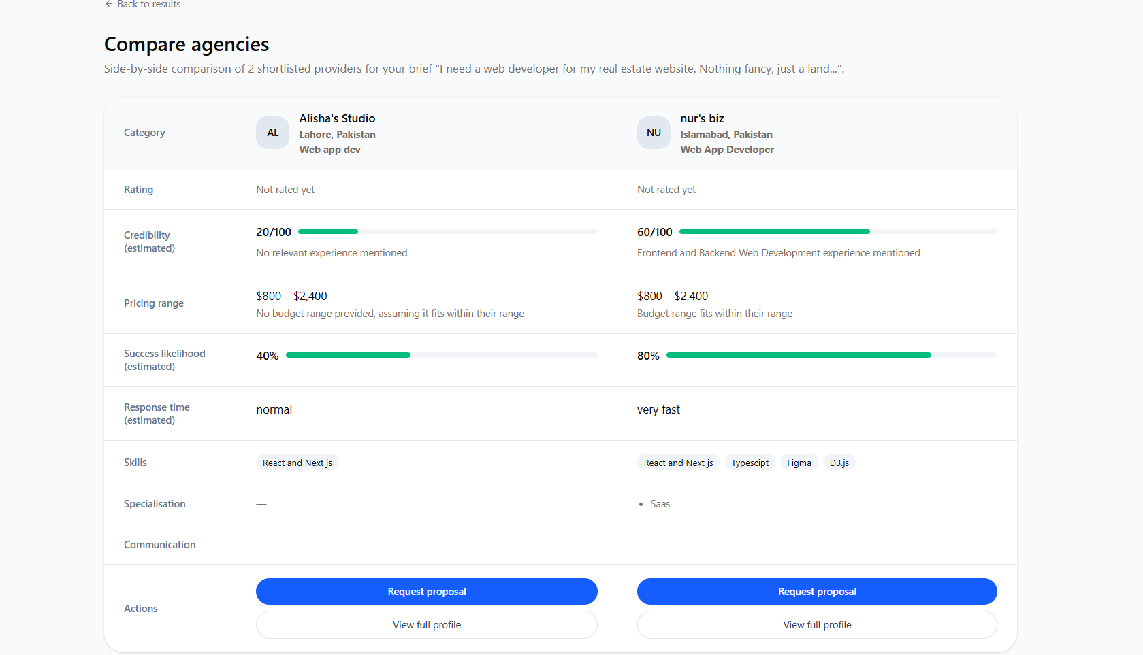The height and width of the screenshot is (655, 1143).
Task: Click nur's biz 60/100 credibility bar
Action: (x=837, y=232)
